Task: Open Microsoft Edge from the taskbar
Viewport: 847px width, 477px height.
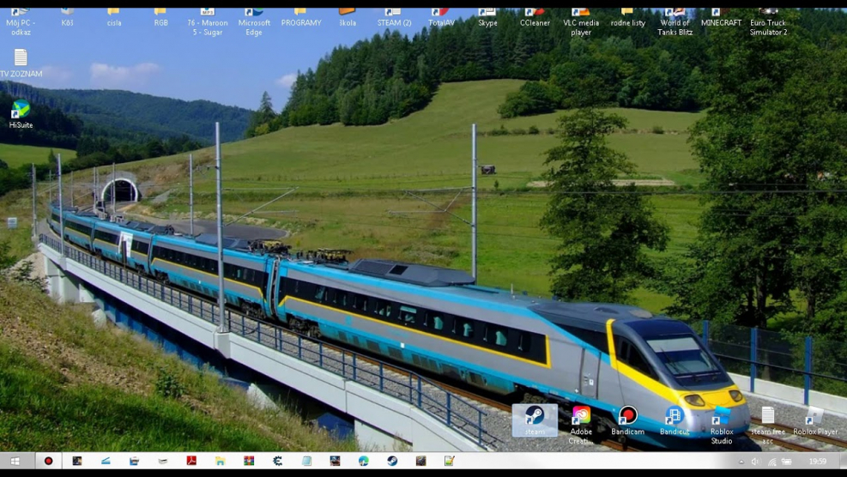Action: tap(364, 461)
